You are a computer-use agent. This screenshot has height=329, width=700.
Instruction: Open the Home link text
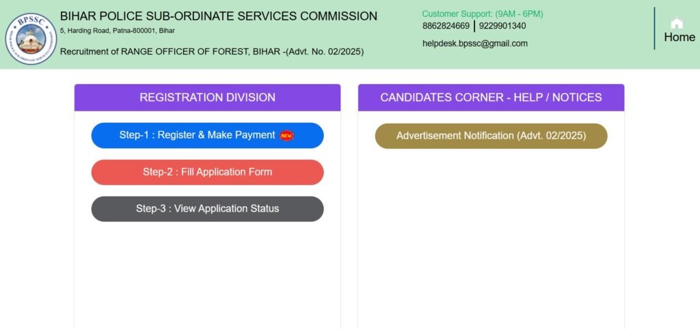coord(679,38)
